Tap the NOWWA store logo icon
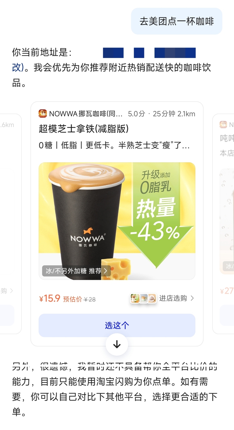 click(x=43, y=114)
